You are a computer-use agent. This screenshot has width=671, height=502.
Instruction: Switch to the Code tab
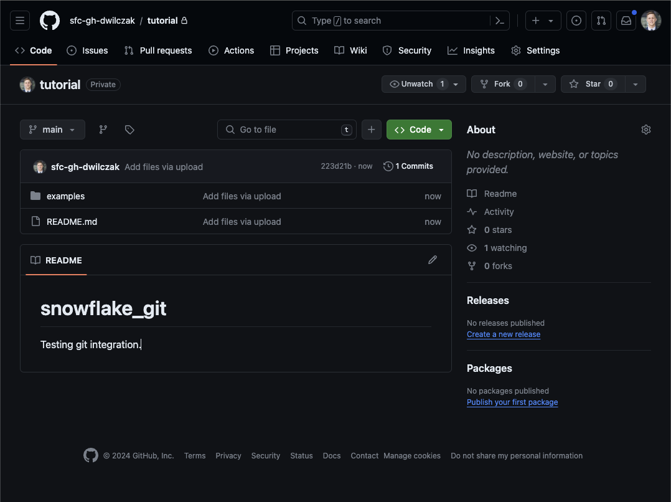point(34,50)
